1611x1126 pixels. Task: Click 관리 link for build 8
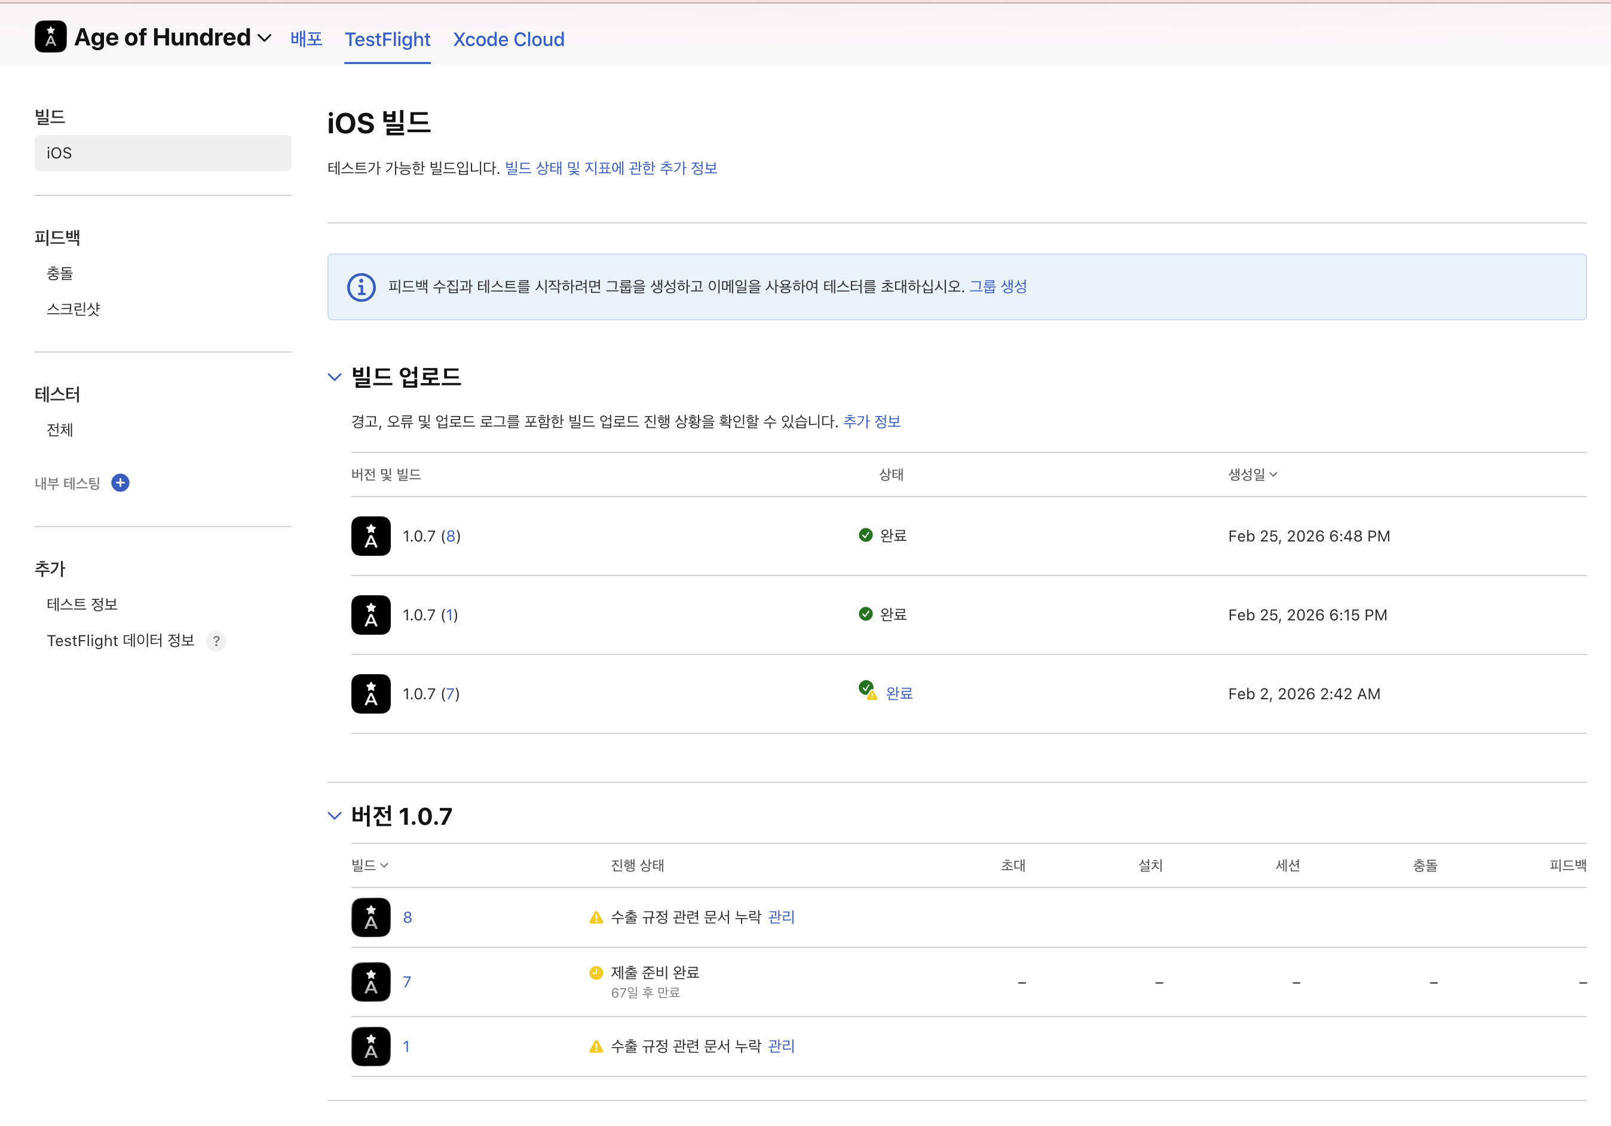(781, 917)
